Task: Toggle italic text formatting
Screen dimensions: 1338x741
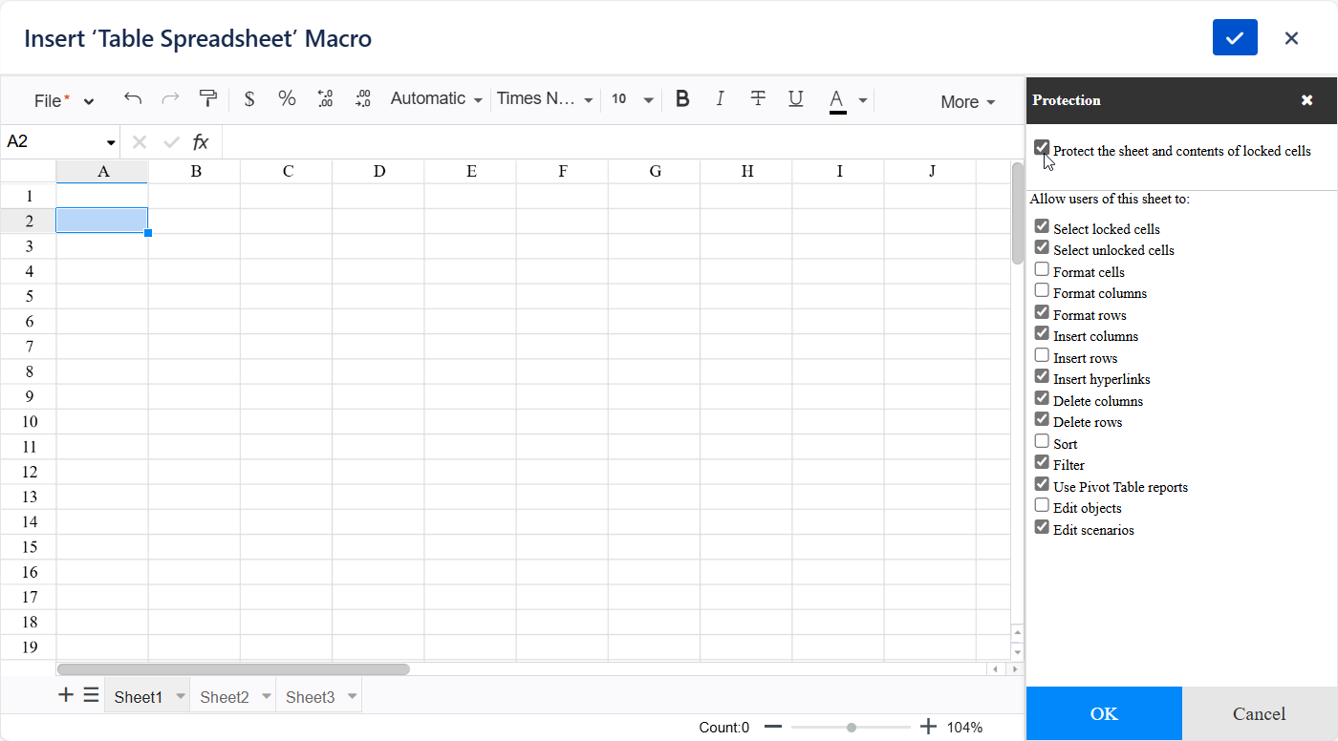Action: click(x=721, y=99)
